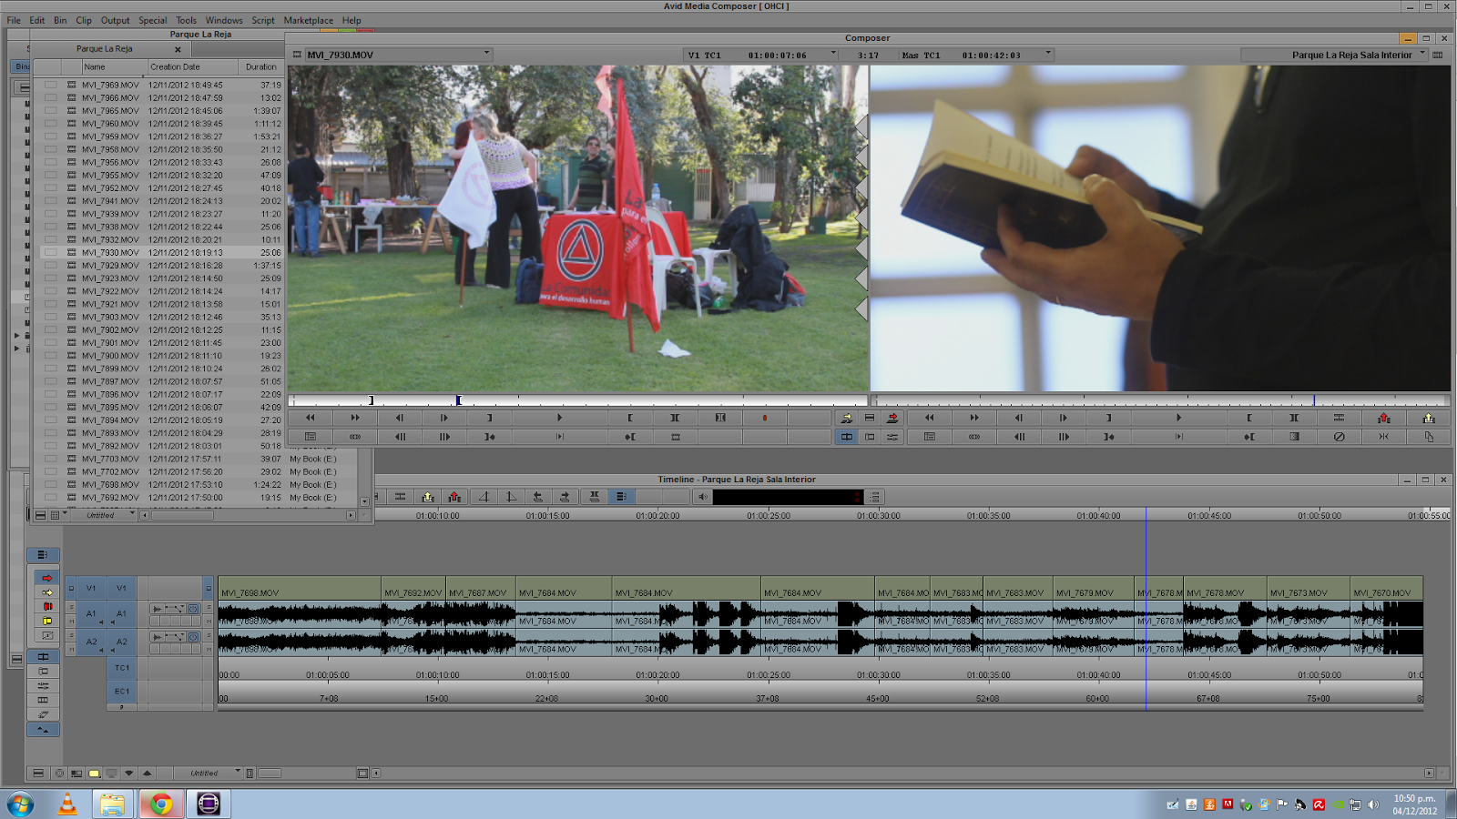The height and width of the screenshot is (819, 1457).
Task: Play the source clip MVI_7930.MOV
Action: [x=559, y=418]
